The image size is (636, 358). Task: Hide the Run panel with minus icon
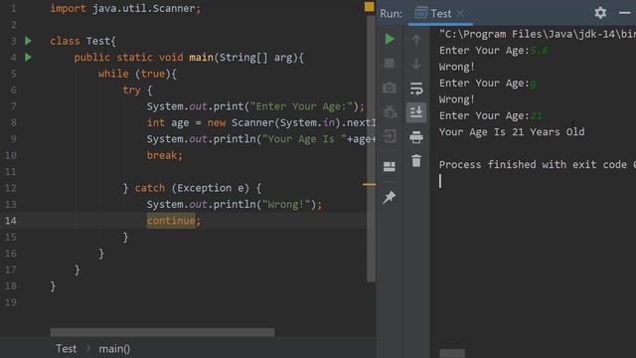pos(625,13)
